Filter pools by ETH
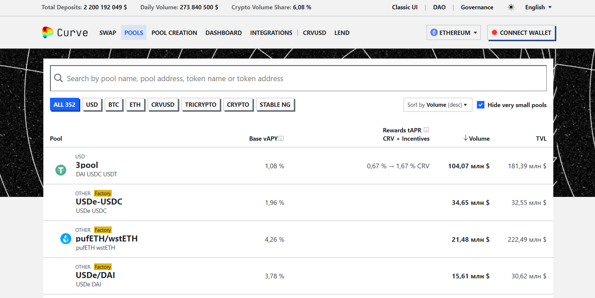This screenshot has height=298, width=595. coord(135,104)
